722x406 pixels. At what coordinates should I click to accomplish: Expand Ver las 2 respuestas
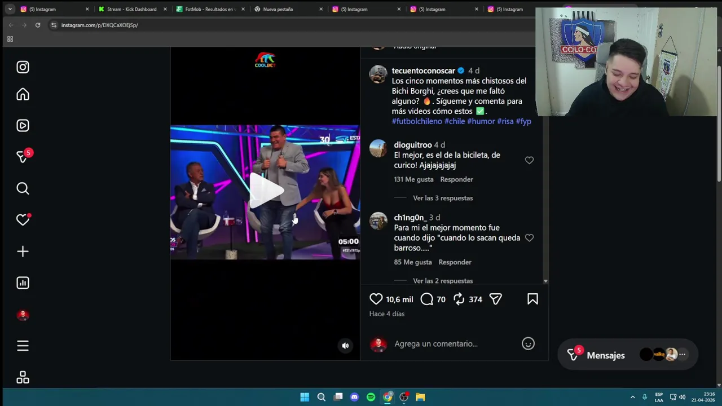(443, 281)
